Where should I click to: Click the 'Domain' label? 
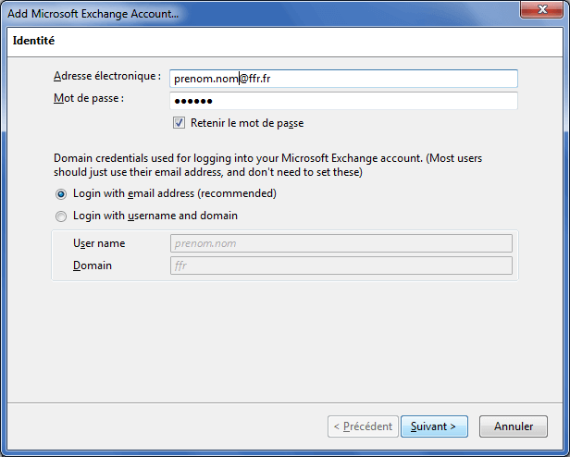coord(93,266)
